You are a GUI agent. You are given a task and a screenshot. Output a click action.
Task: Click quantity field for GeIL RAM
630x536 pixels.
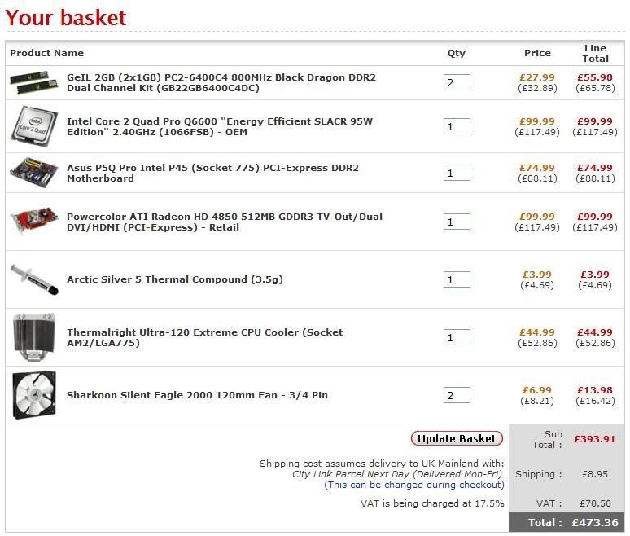pos(457,82)
